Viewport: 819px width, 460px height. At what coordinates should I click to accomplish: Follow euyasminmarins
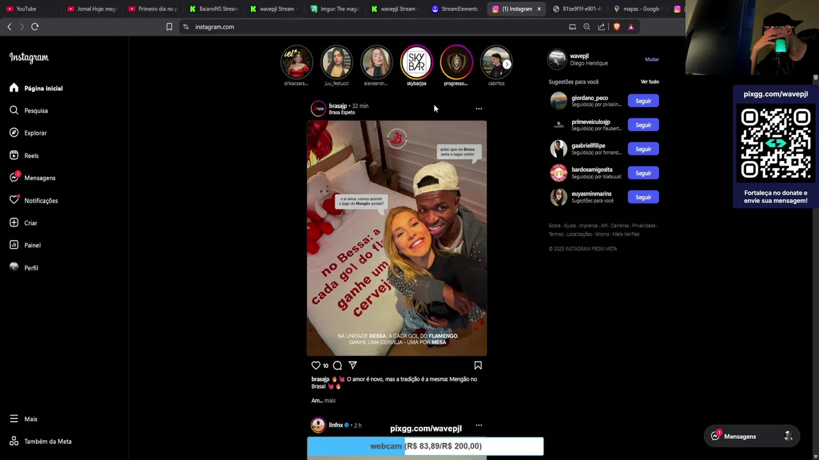[x=643, y=197]
